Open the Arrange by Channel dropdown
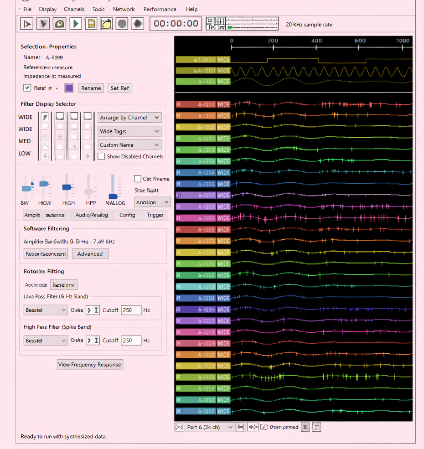The image size is (424, 449). pos(129,118)
